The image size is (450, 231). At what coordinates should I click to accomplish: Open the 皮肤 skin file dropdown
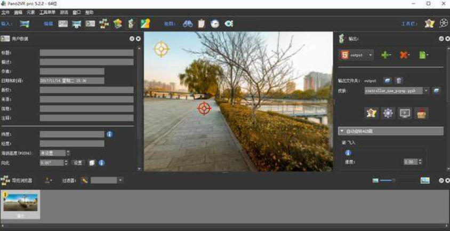click(x=426, y=91)
